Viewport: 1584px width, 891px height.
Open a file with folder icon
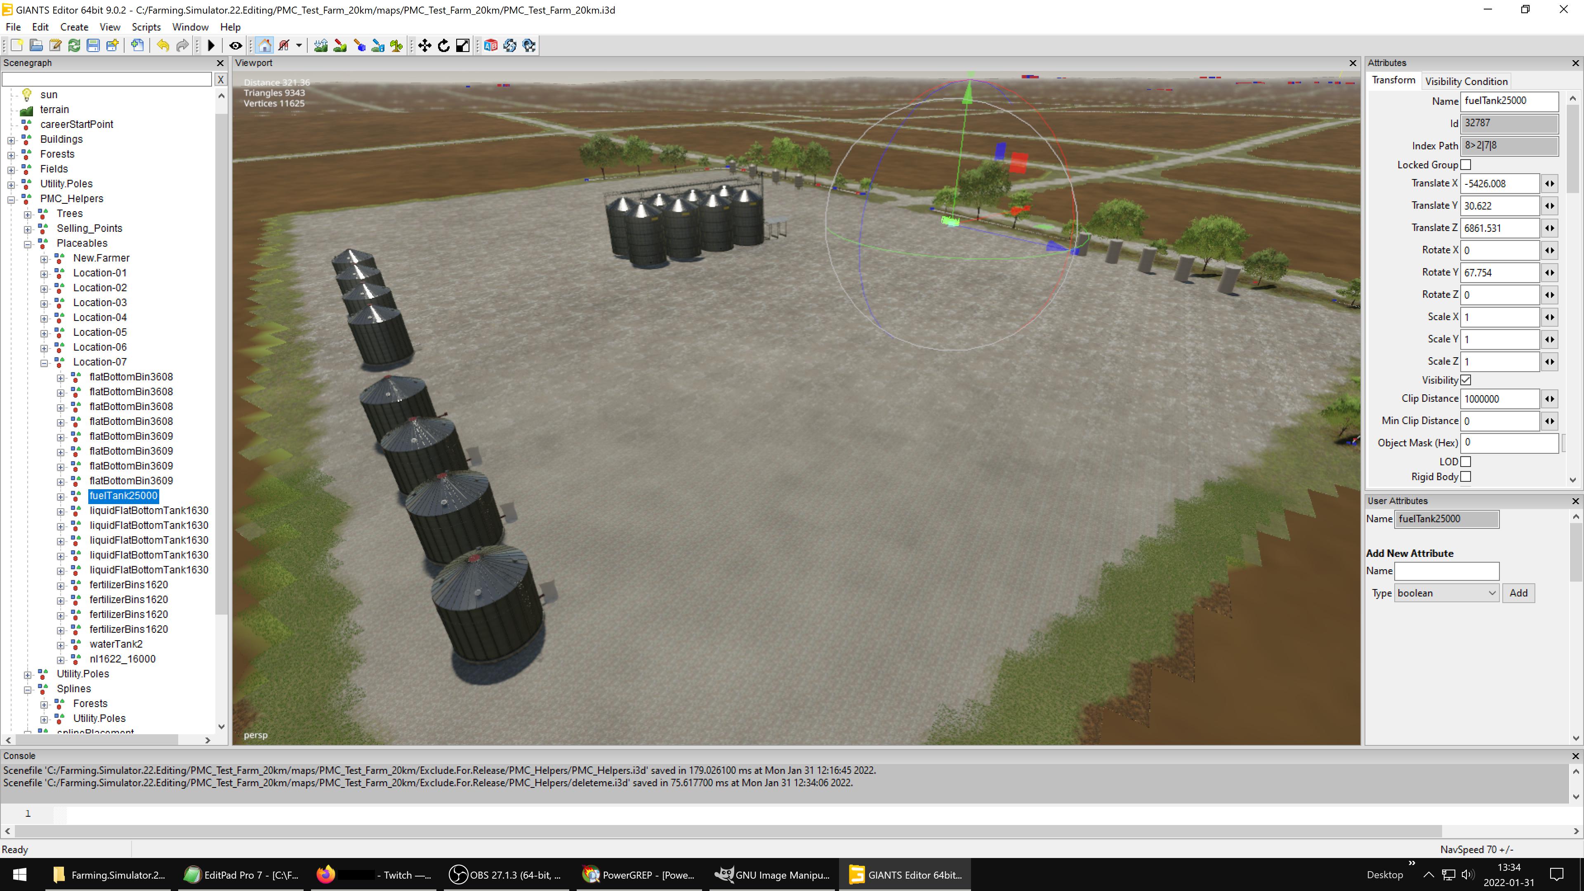(x=36, y=45)
